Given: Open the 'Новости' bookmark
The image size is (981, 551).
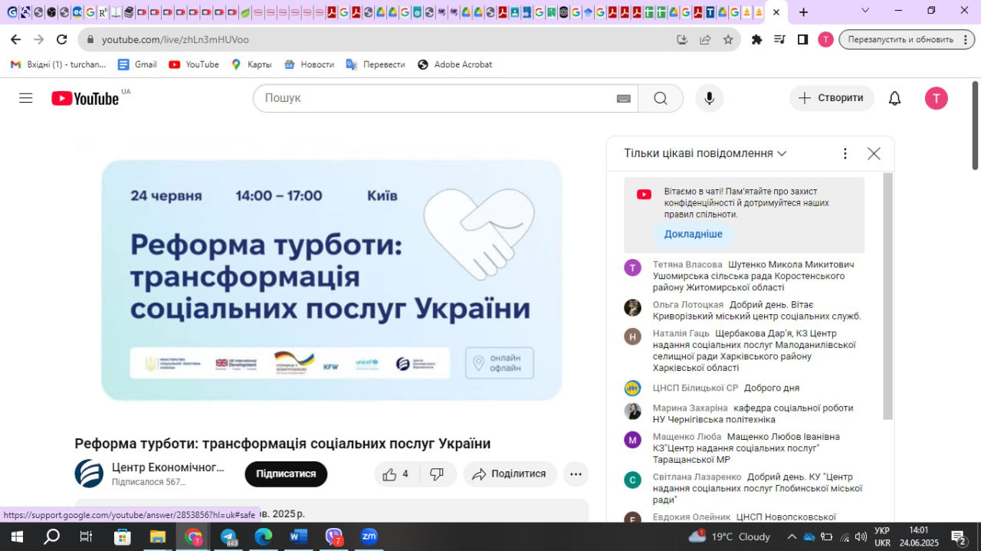Looking at the screenshot, I should [309, 64].
